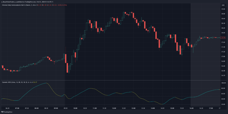This screenshot has width=228, height=114.
Task: Click the 10:00 time axis label
Action: [x=75, y=108]
